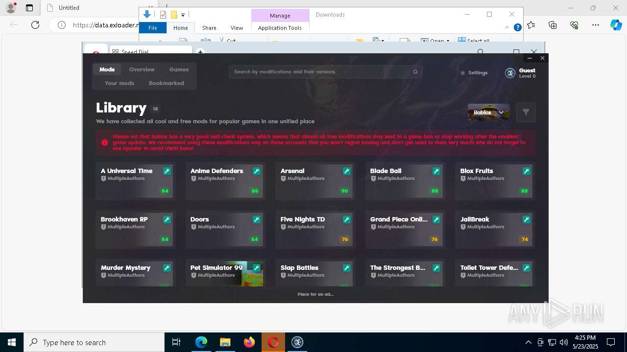This screenshot has height=352, width=627.
Task: Open Opera browser from the taskbar
Action: (273, 342)
